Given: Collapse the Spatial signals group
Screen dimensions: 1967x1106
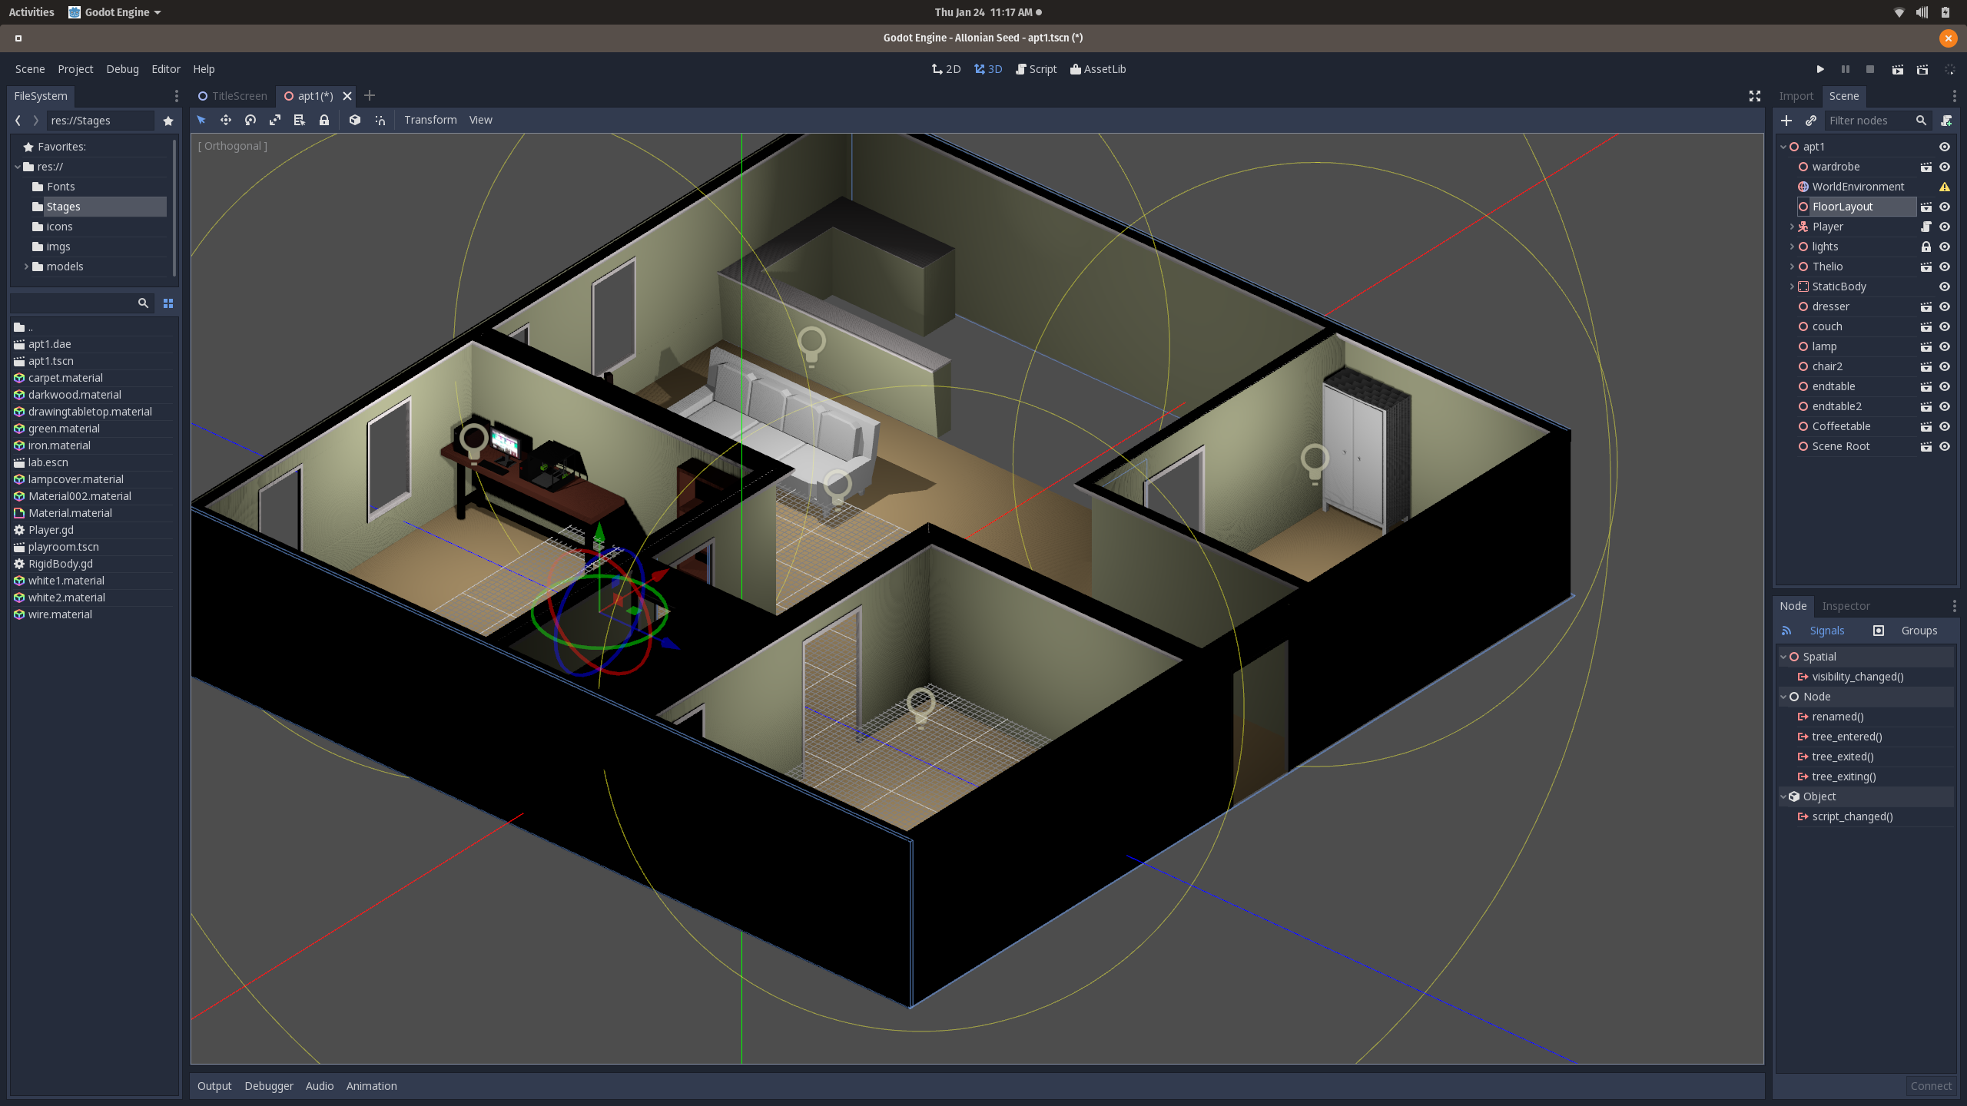Looking at the screenshot, I should coord(1783,657).
